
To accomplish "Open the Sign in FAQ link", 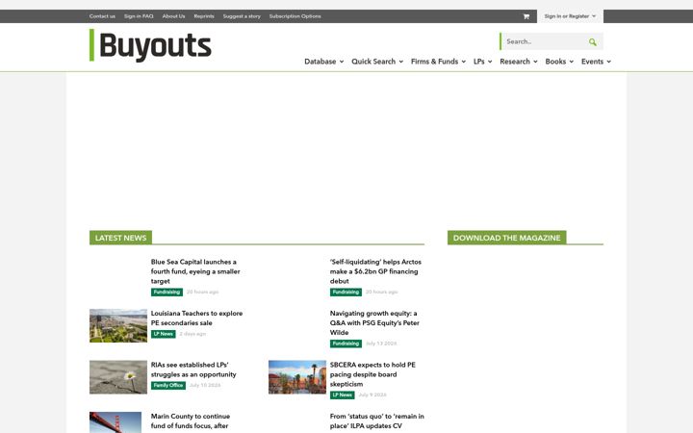I will click(139, 16).
